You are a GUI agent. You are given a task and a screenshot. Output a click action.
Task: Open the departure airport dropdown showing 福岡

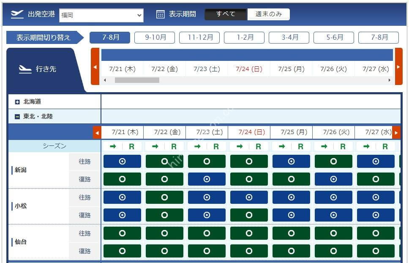(x=101, y=15)
